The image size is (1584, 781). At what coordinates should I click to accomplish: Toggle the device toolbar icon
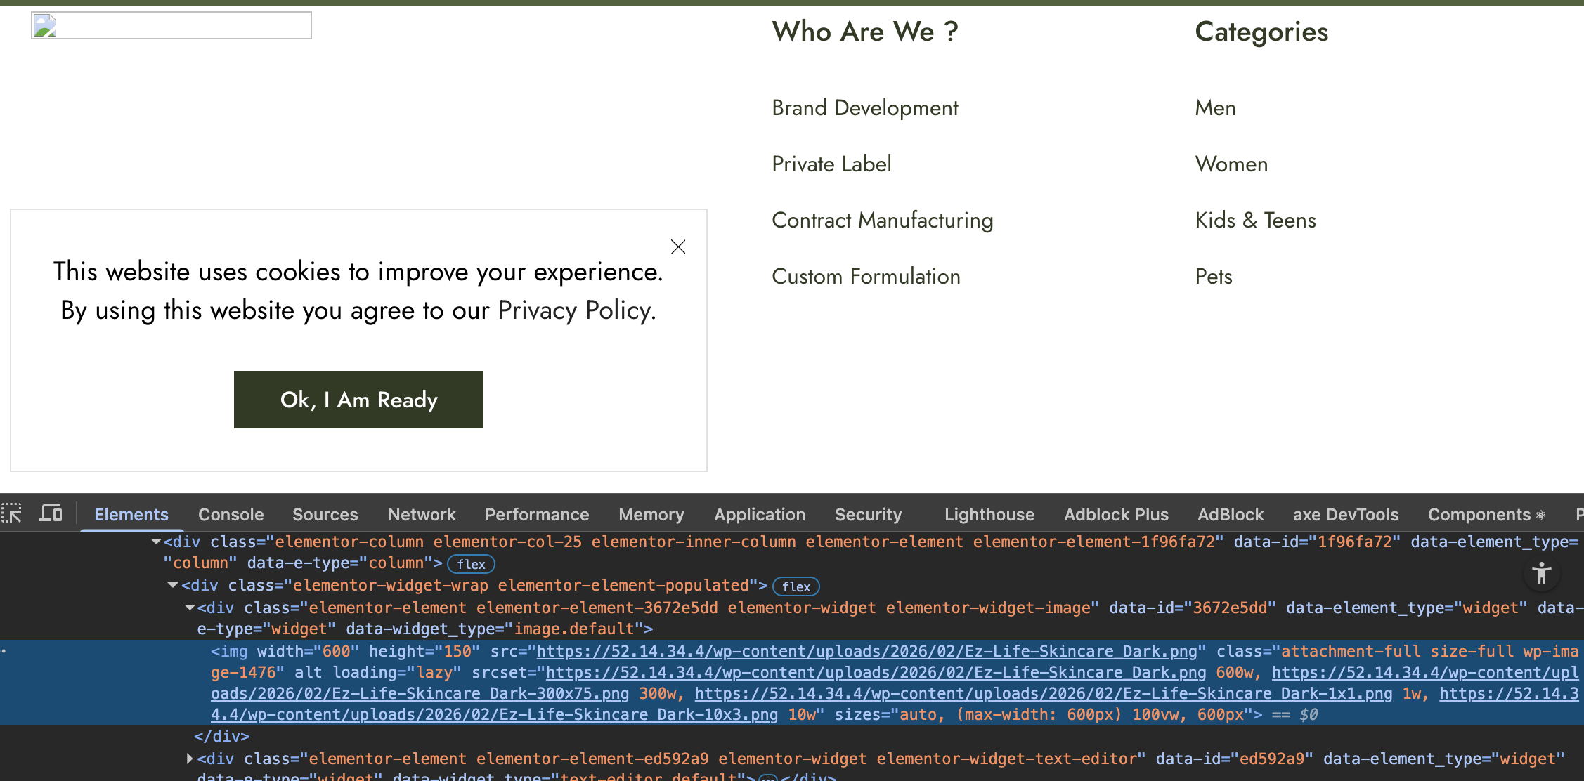51,513
